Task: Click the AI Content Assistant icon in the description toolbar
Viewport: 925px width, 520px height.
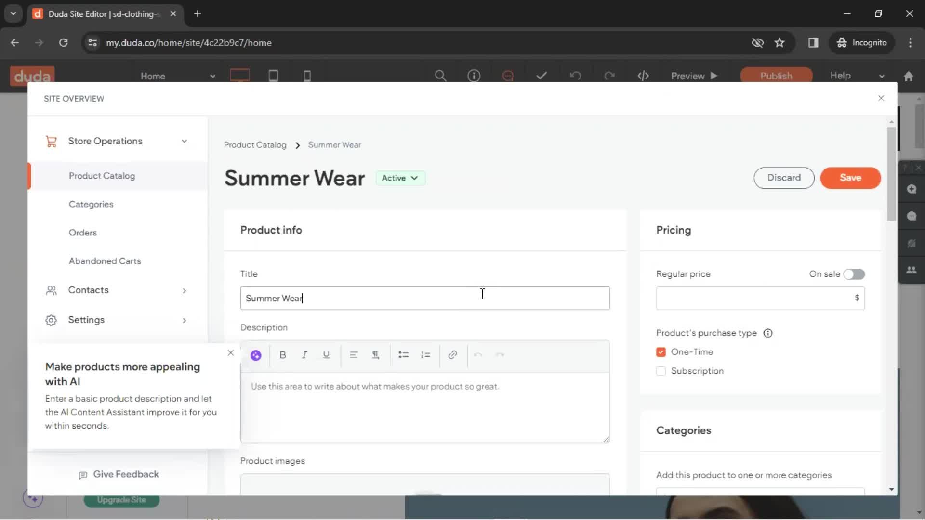Action: 256,355
